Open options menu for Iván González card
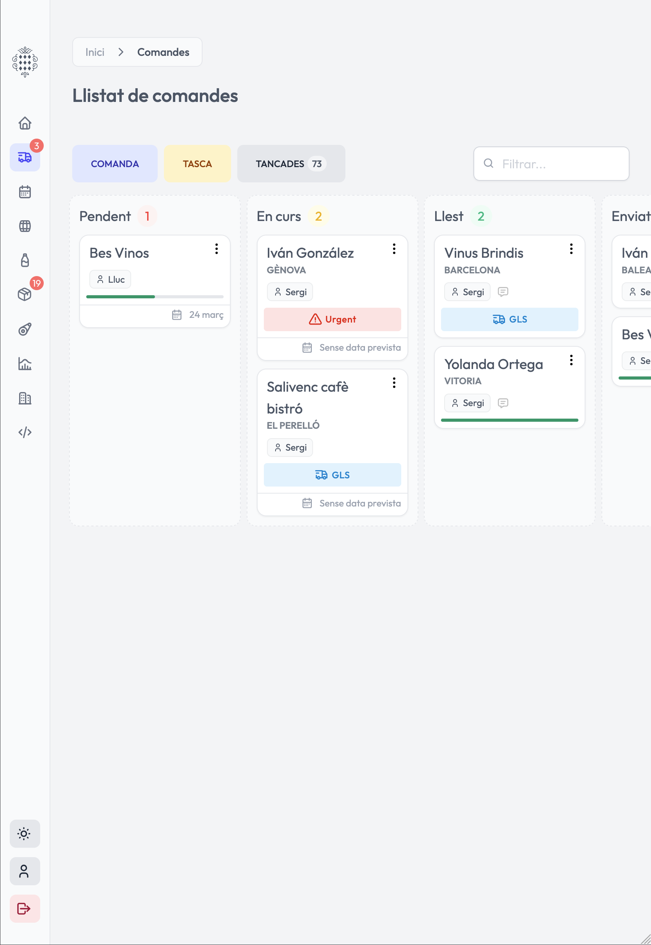Viewport: 651px width, 945px height. 394,249
